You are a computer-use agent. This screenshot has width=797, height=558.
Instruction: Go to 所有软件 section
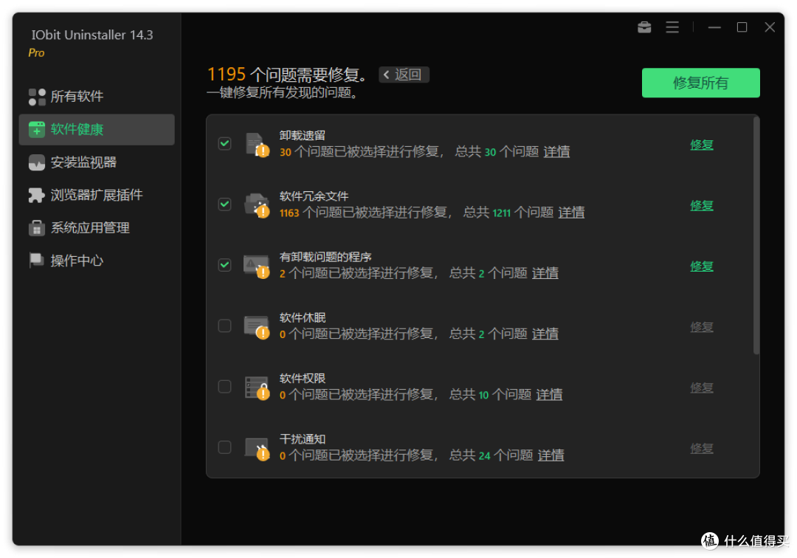click(x=97, y=97)
